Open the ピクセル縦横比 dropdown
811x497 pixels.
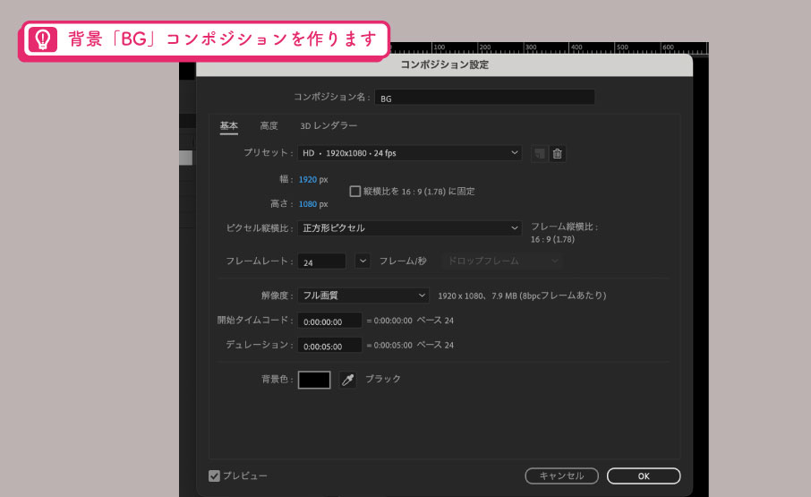(409, 228)
